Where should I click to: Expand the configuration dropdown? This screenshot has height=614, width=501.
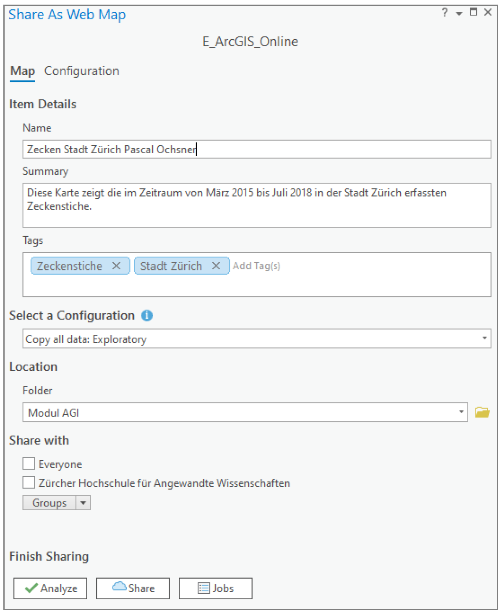tap(484, 338)
